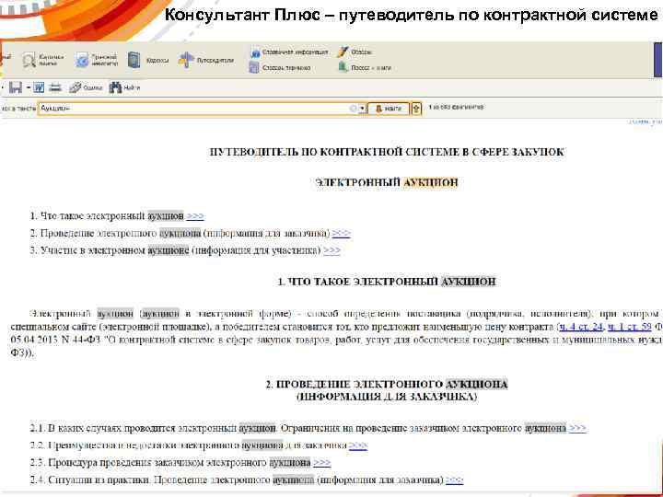This screenshot has height=497, width=663.
Task: Open Справочная информация
Action: [289, 52]
